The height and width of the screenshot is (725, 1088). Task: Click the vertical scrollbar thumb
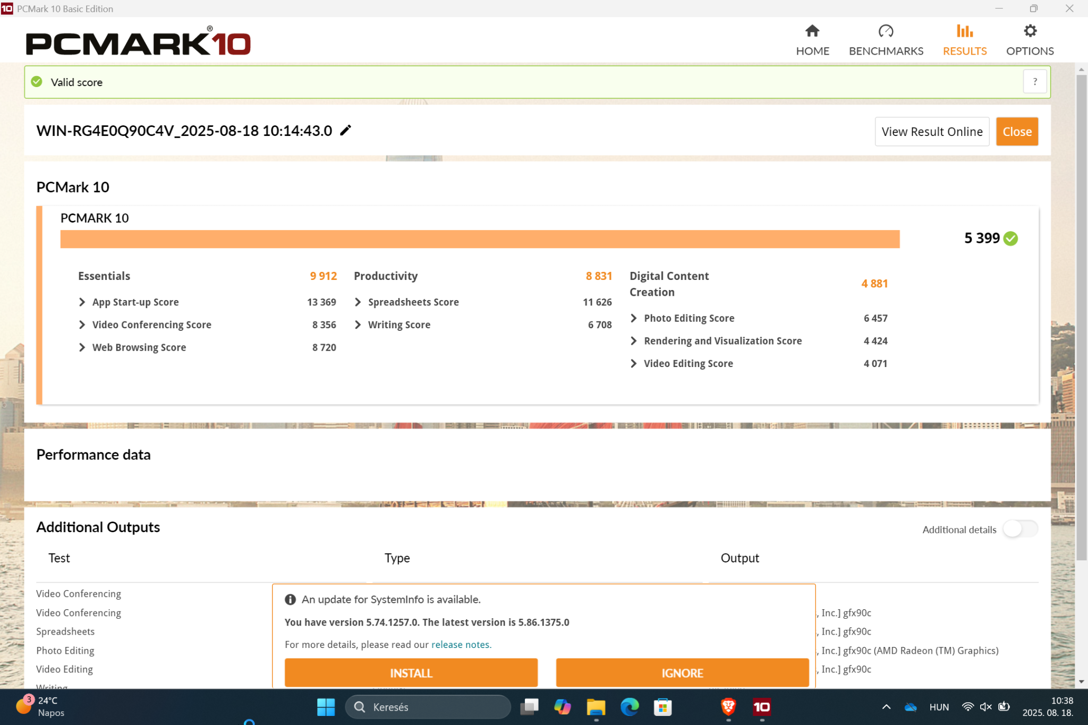pyautogui.click(x=1081, y=318)
